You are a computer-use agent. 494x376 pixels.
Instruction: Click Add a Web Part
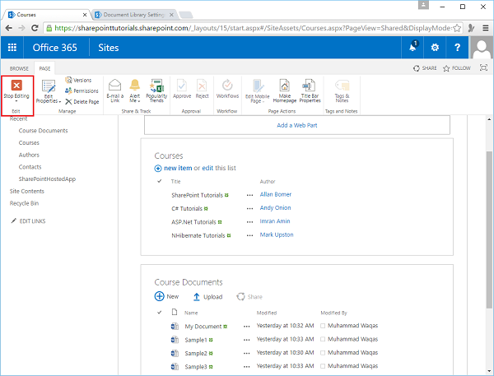pos(297,125)
